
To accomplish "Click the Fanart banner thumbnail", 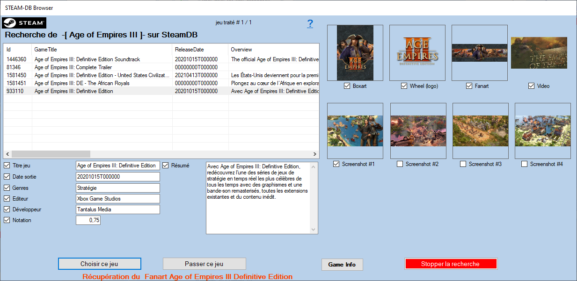I will [480, 52].
